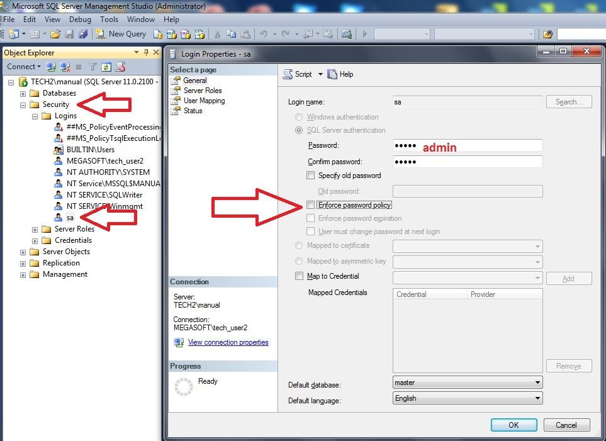Open Help in Login Properties dialog
This screenshot has width=606, height=441.
[x=340, y=74]
